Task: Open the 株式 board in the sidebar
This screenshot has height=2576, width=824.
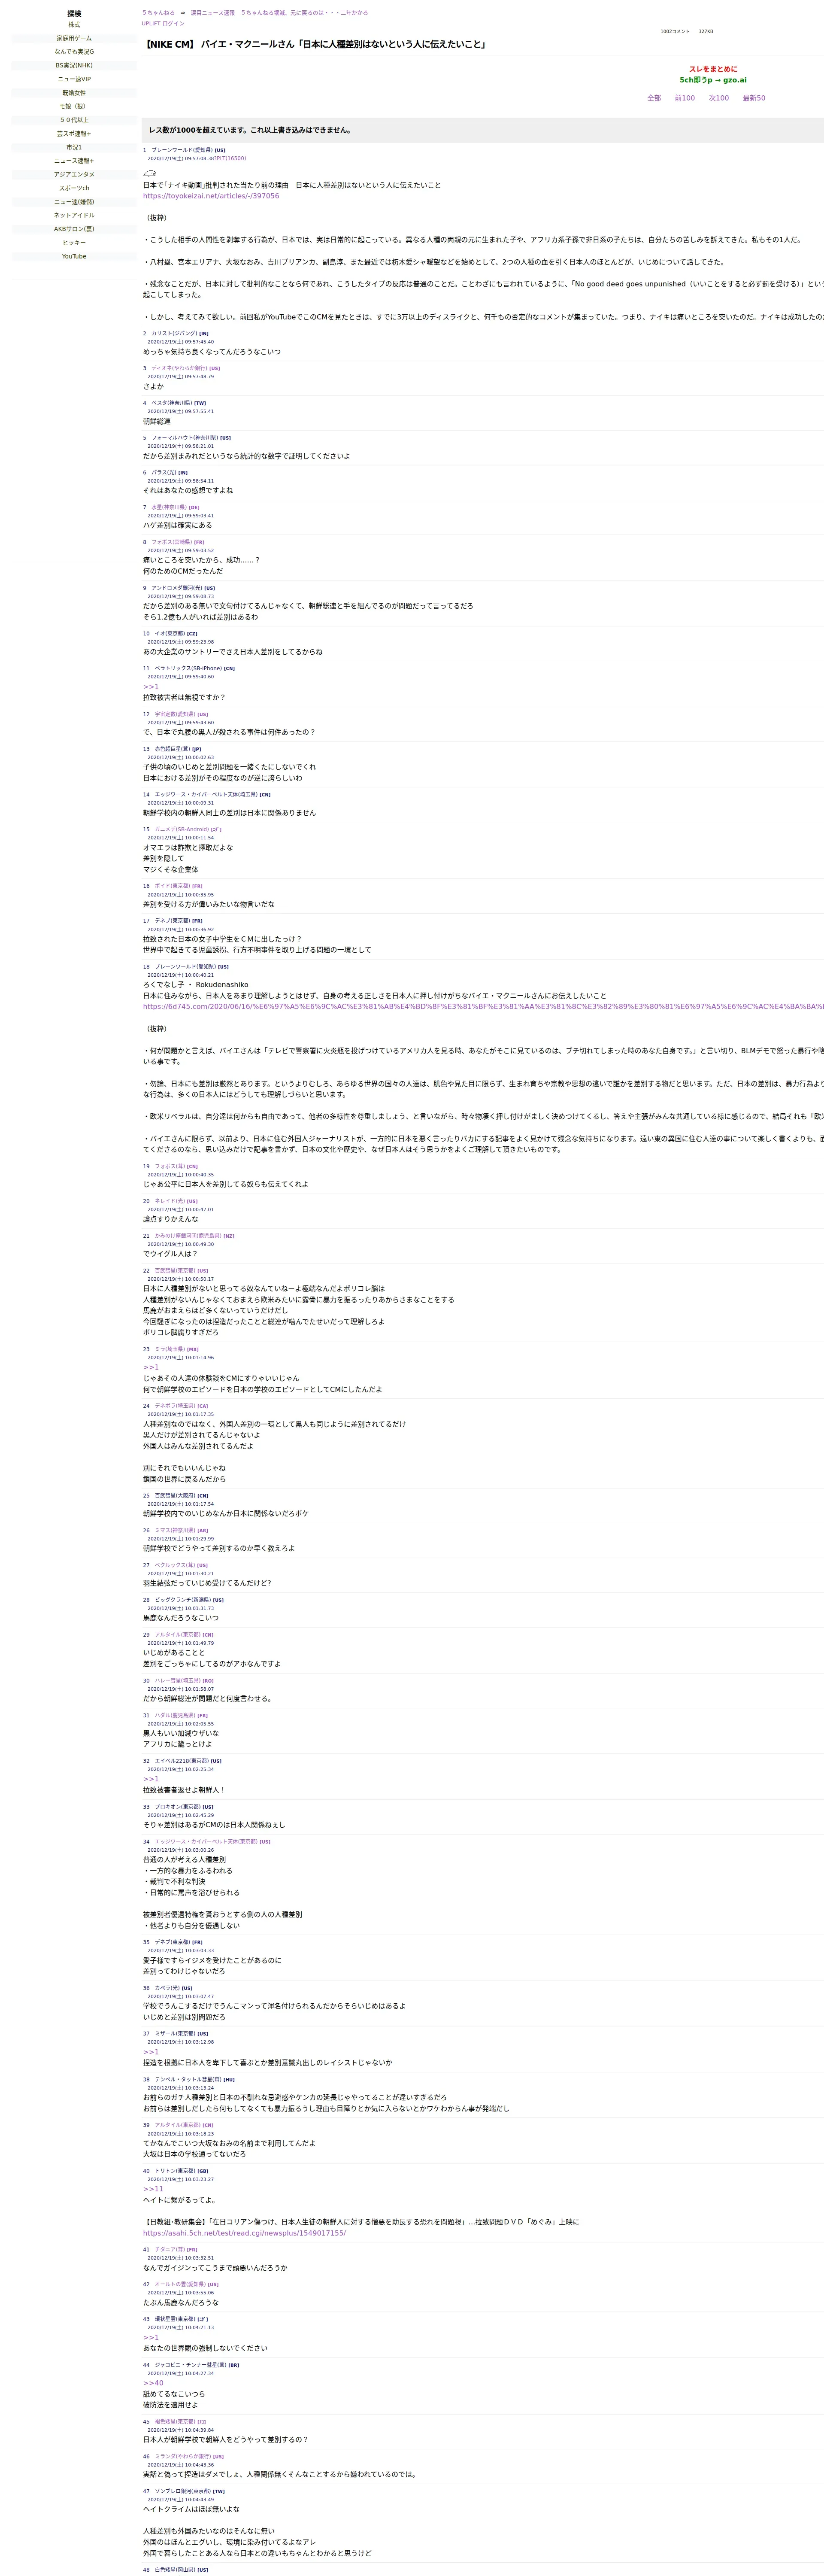Action: (x=74, y=24)
